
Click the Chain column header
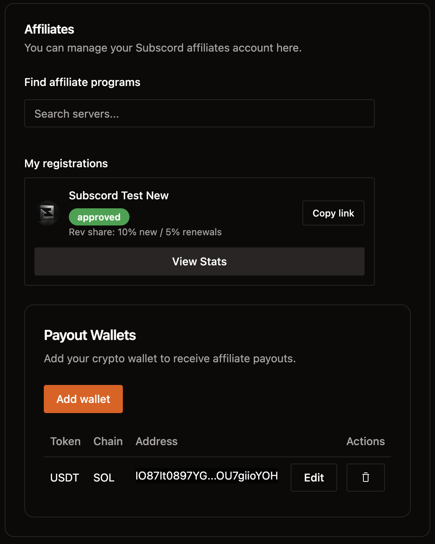coord(108,441)
